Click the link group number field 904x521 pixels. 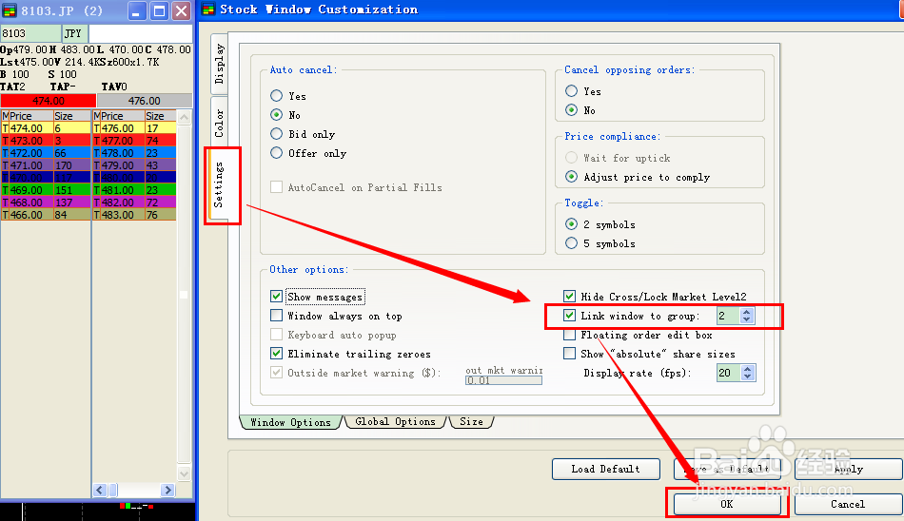pyautogui.click(x=728, y=316)
